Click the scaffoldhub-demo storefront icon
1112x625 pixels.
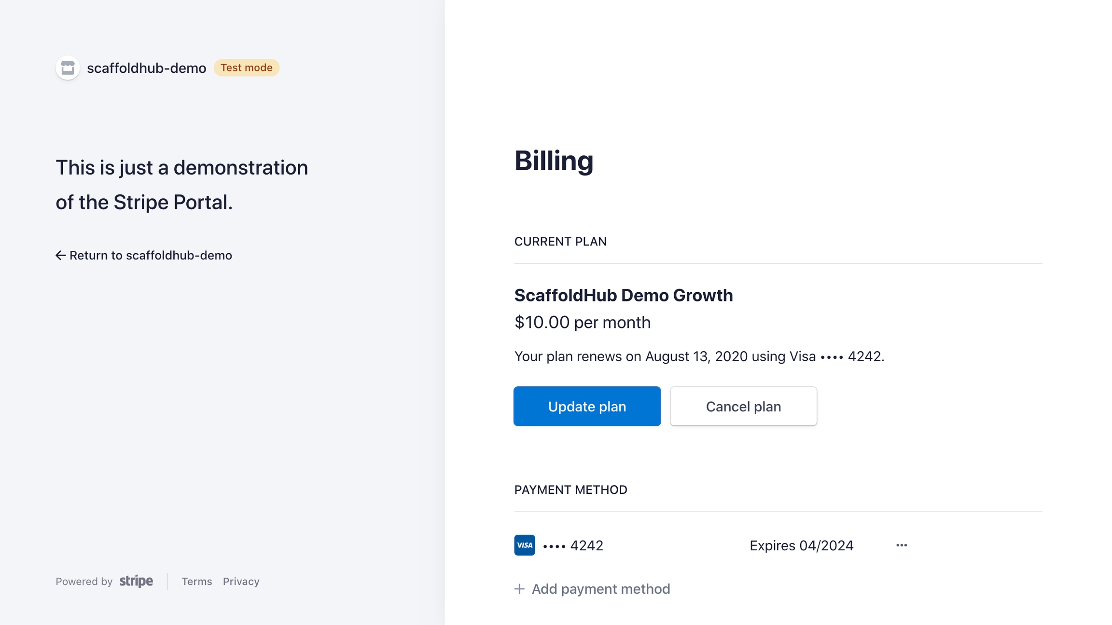pyautogui.click(x=68, y=68)
